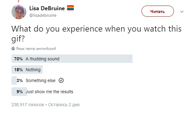Click the Читать follow button

[158, 11]
